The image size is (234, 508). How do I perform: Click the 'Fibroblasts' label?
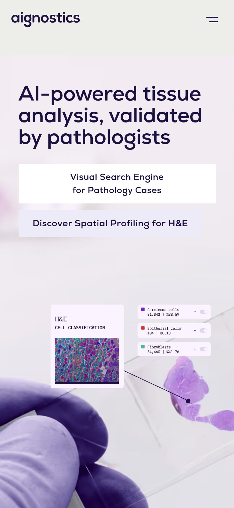tap(159, 347)
